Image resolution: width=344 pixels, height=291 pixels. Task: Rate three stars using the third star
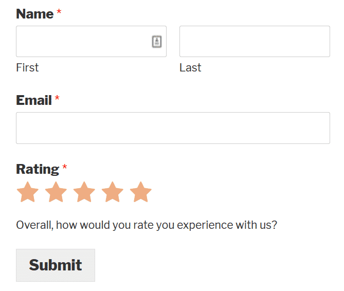click(x=84, y=192)
